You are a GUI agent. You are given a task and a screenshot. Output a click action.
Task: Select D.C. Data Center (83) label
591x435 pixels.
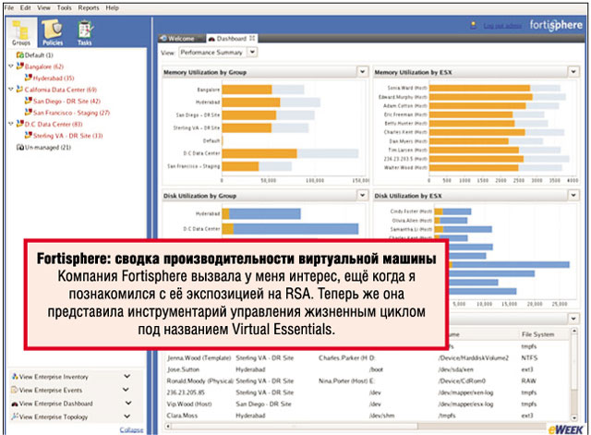coord(54,124)
